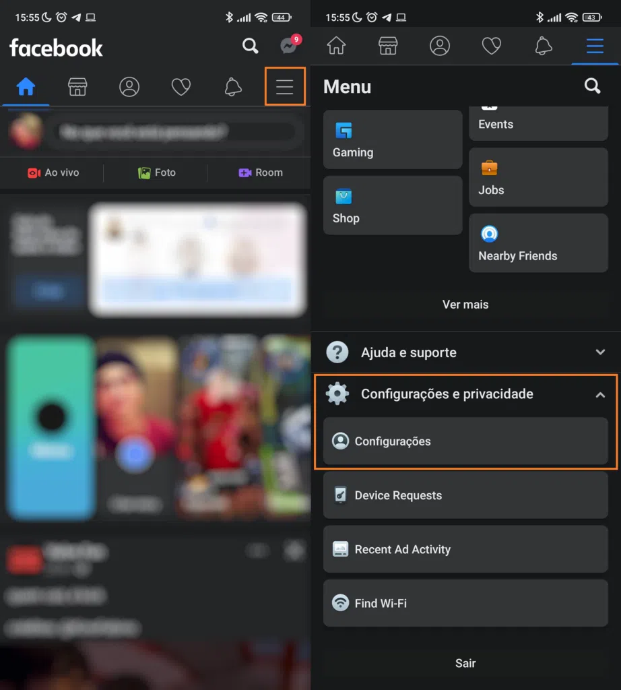Open Facebook search with the magnifying glass
Image resolution: width=621 pixels, height=690 pixels.
coord(250,47)
